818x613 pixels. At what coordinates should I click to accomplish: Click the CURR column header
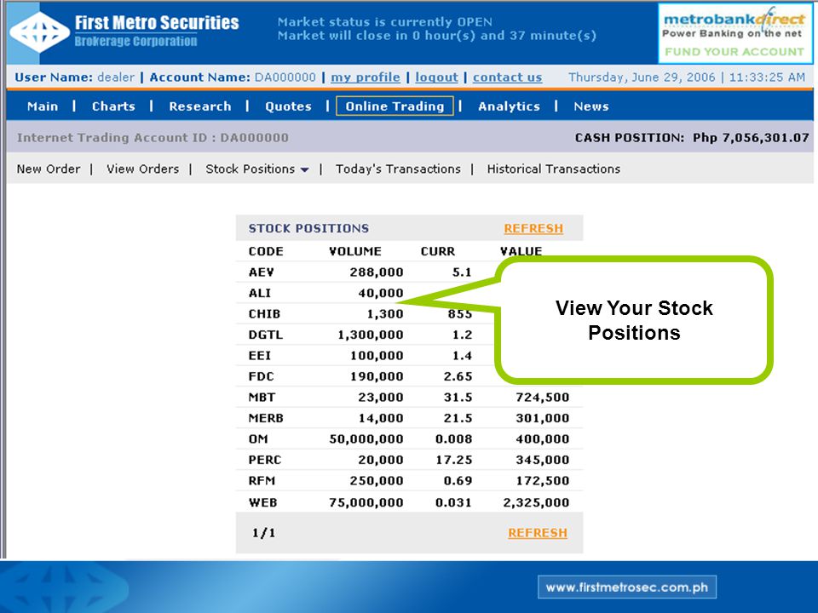coord(438,251)
